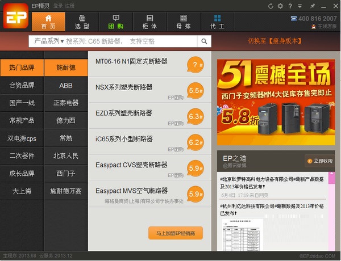
Task: Open Easypact MVS空气断路器 product
Action: pos(132,191)
